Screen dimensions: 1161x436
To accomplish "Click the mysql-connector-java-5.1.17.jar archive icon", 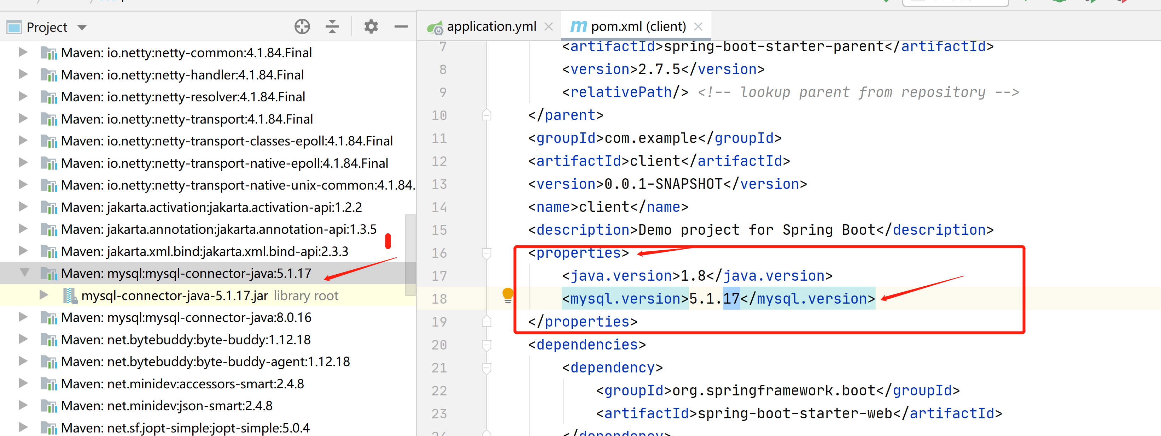I will 69,295.
